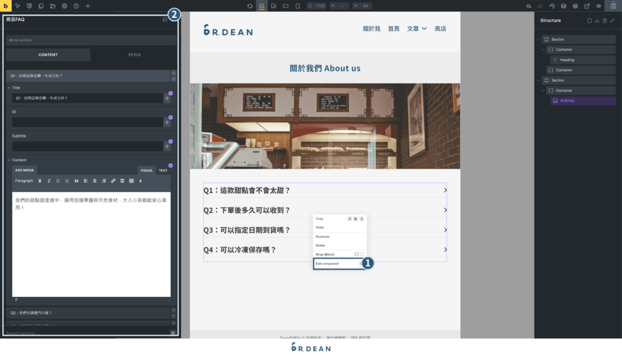Open the help question mark icon
This screenshot has height=356, width=622.
(76, 6)
